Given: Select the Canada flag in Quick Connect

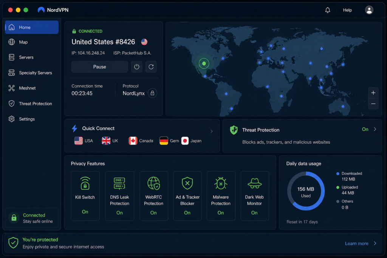Looking at the screenshot, I should point(133,141).
